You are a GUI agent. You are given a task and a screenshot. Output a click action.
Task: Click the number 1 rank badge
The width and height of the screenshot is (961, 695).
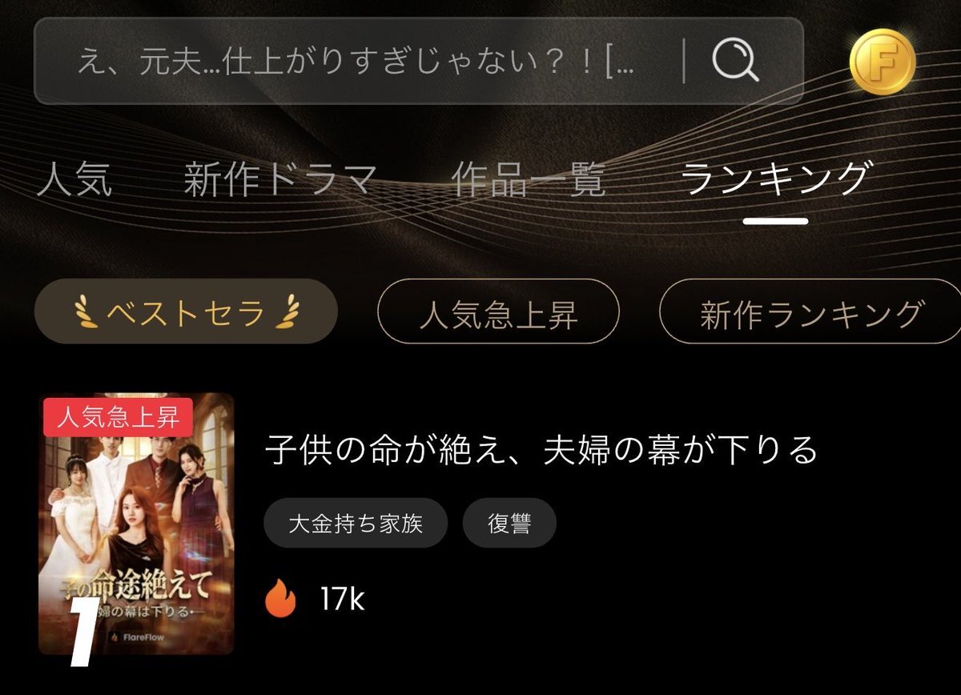pos(83,631)
